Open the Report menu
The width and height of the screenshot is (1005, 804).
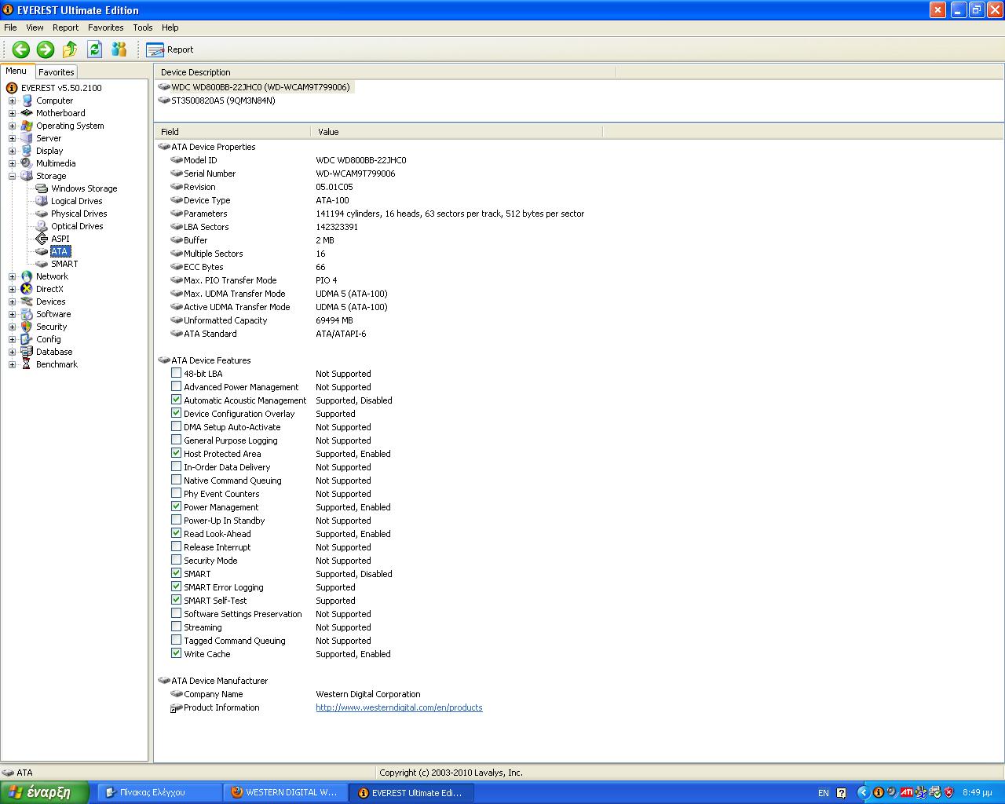pos(66,27)
